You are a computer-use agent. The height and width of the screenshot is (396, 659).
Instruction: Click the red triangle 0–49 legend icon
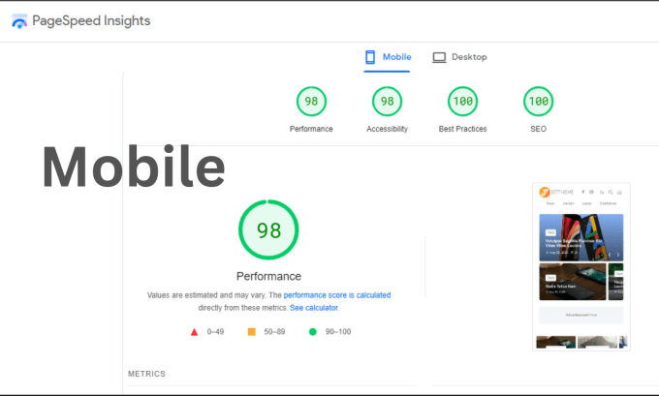[x=194, y=332]
